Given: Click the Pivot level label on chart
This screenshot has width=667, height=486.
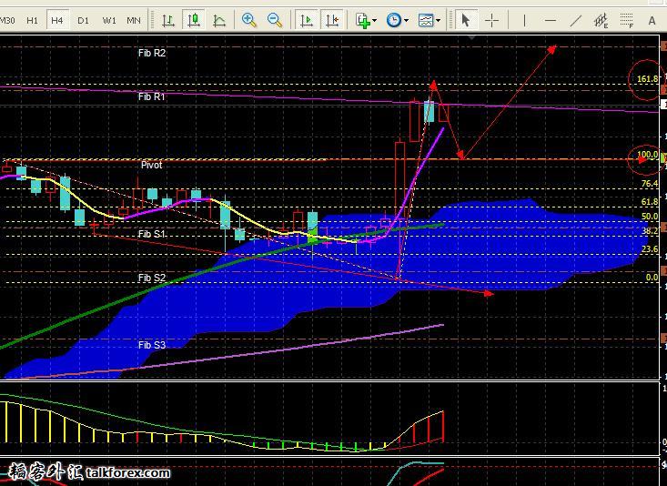Looking at the screenshot, I should 151,165.
